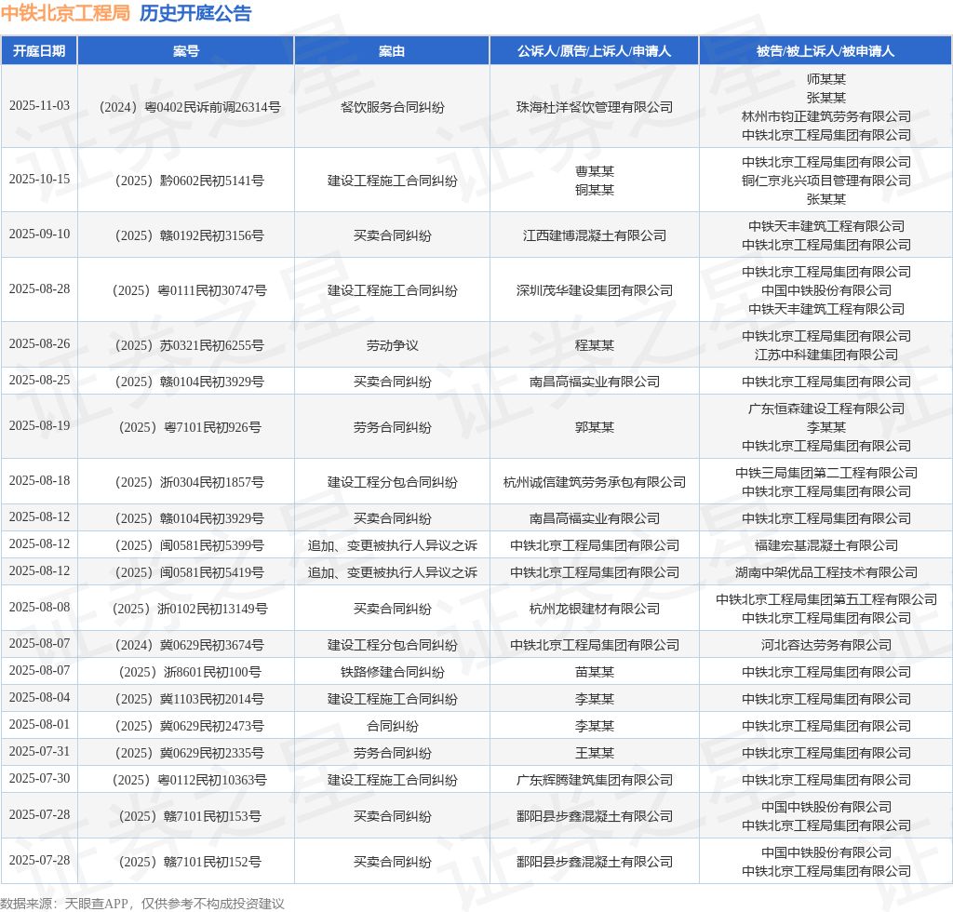Image resolution: width=953 pixels, height=912 pixels.
Task: Click the date 2025-08-25
Action: coord(39,381)
